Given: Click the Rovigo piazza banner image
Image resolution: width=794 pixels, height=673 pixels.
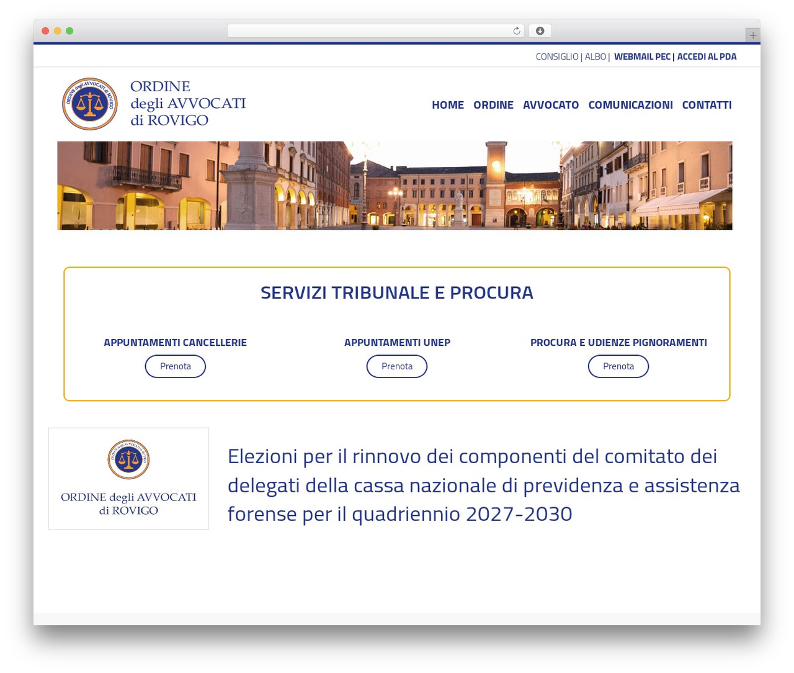Looking at the screenshot, I should click(x=395, y=186).
